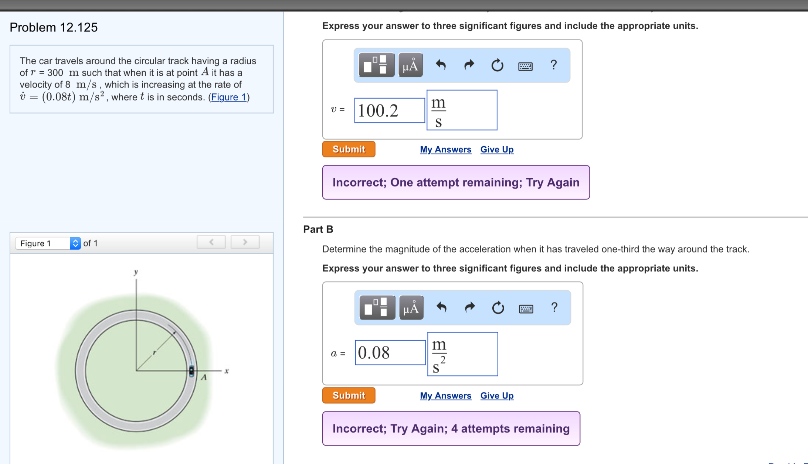Open keyboard shortcuts icon in velocity toolbar
The width and height of the screenshot is (808, 464).
(525, 66)
